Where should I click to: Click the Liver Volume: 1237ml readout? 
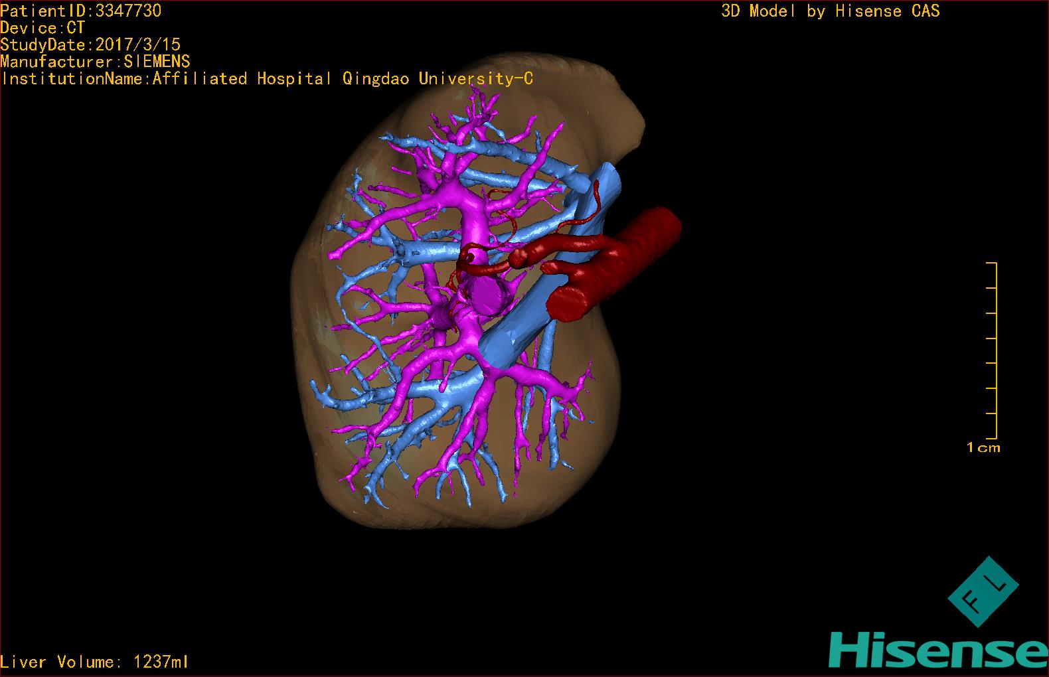pyautogui.click(x=95, y=662)
